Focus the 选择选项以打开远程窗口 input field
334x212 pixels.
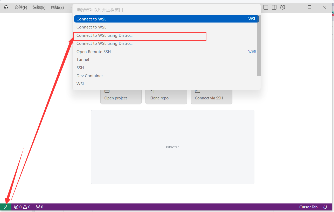[x=166, y=10]
